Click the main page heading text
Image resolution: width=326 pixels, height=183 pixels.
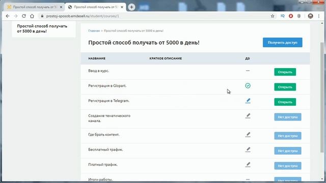tap(144, 43)
